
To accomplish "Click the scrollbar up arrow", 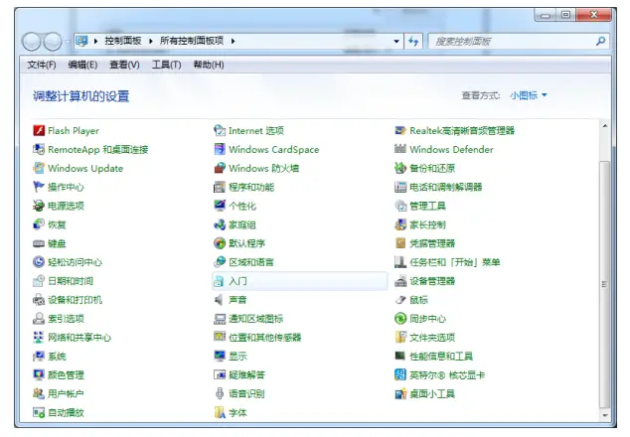I will (605, 126).
